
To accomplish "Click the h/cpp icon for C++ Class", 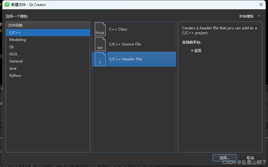I will [100, 29].
